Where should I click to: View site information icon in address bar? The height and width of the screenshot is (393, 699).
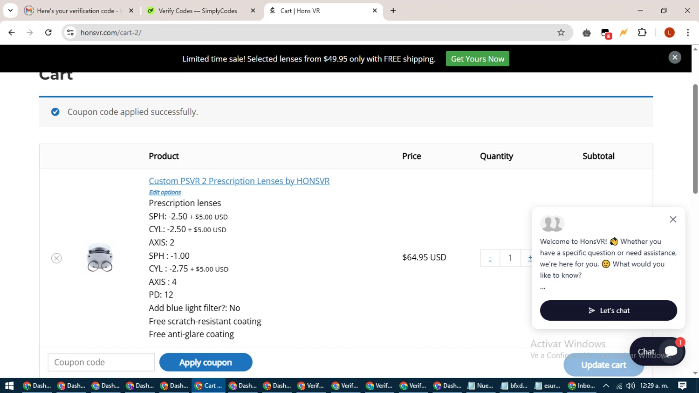click(x=70, y=33)
